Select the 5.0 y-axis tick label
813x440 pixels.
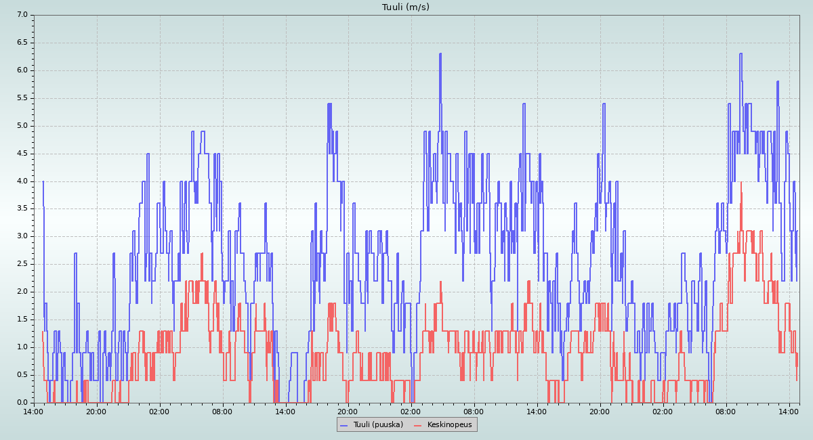pyautogui.click(x=22, y=125)
